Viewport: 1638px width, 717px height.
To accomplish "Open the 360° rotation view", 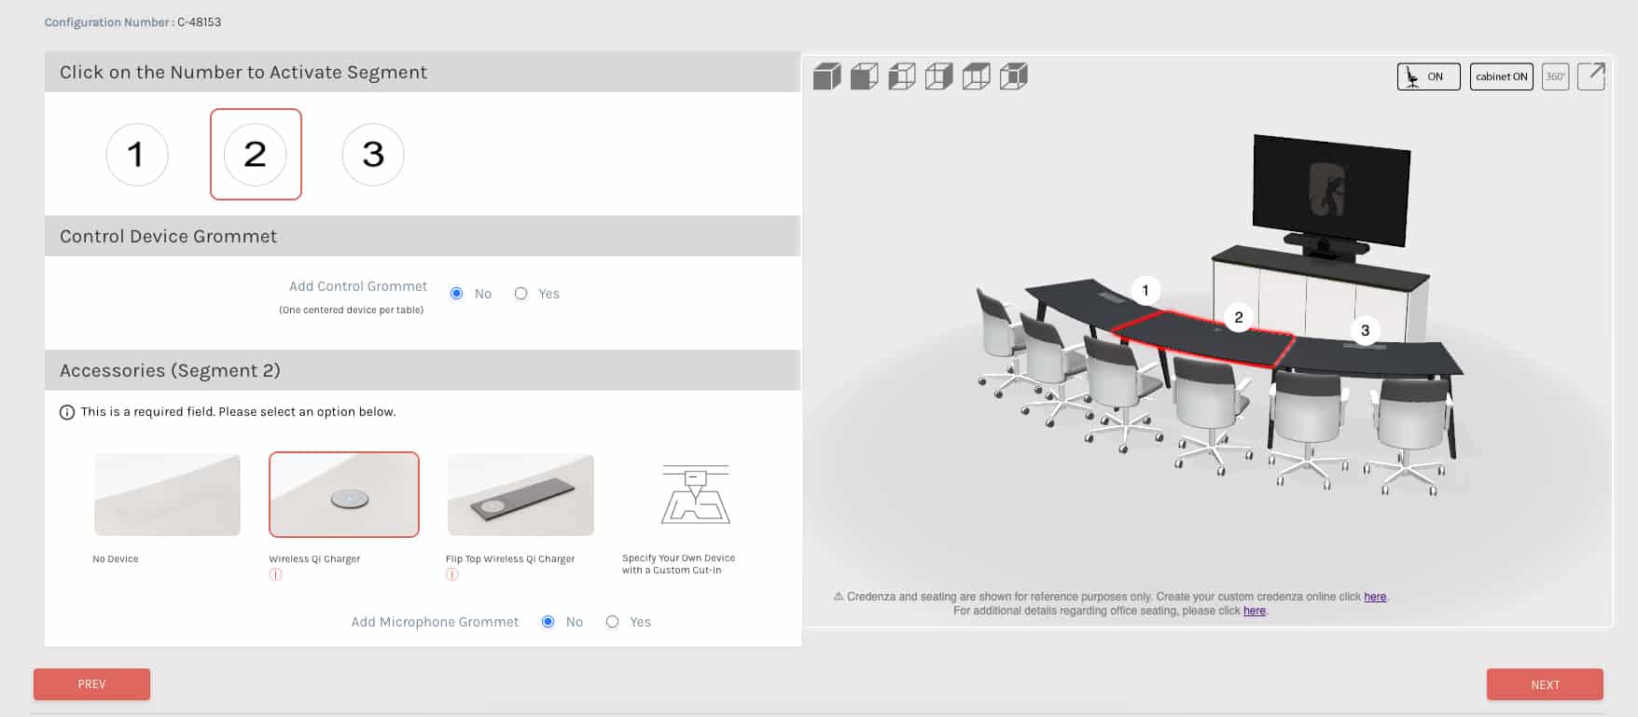I will (x=1555, y=76).
